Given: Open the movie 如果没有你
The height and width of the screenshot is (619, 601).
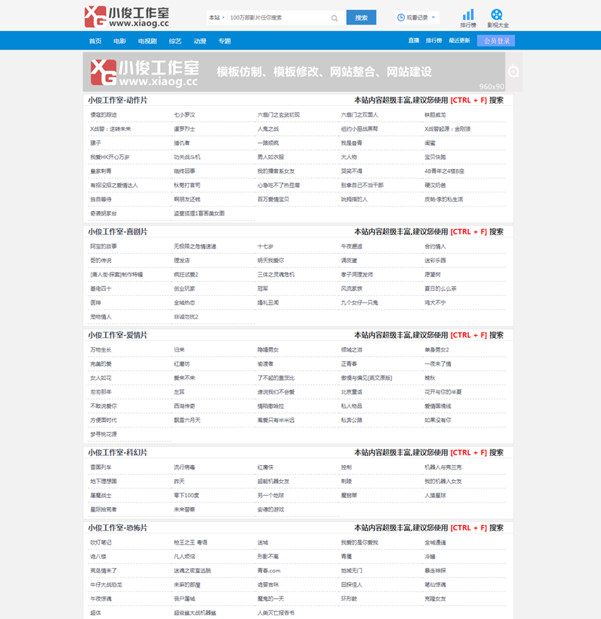Looking at the screenshot, I should [438, 420].
